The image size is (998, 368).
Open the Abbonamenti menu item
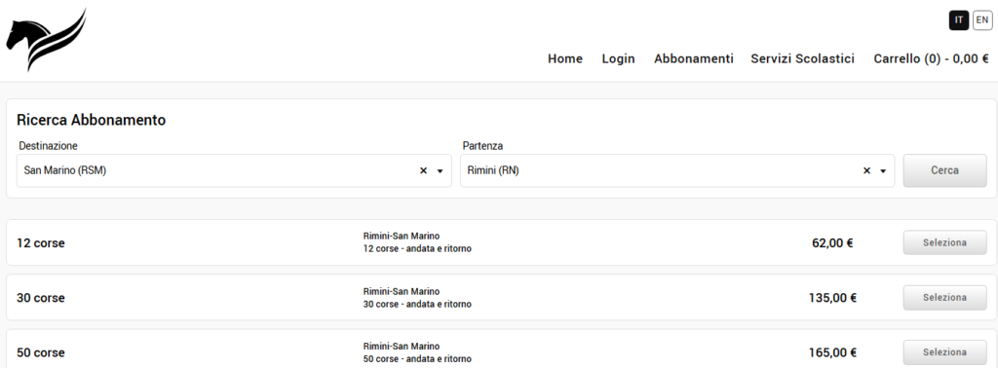(694, 59)
